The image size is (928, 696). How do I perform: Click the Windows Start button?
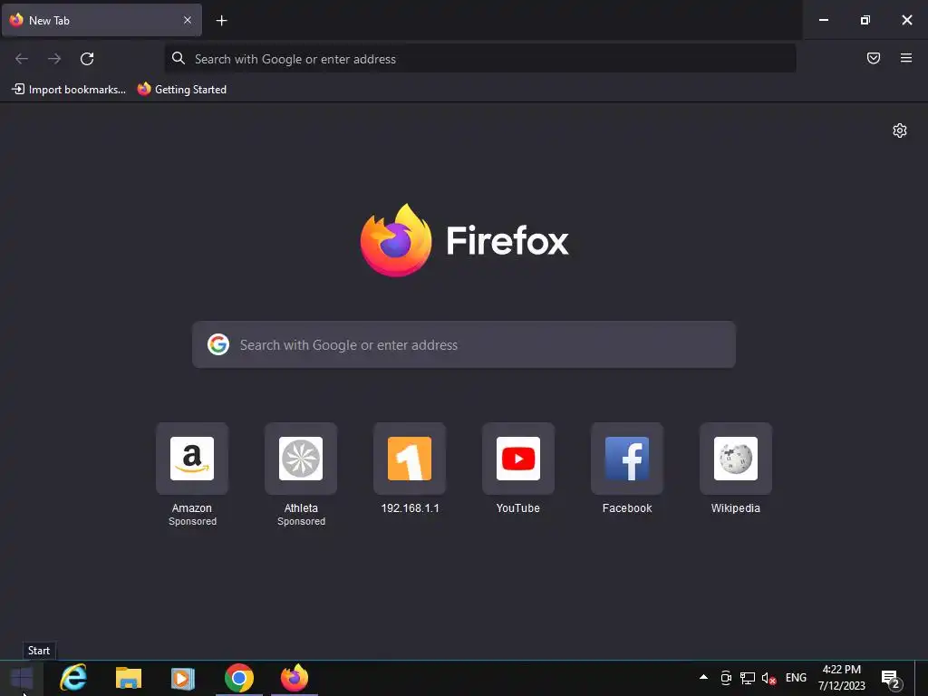[22, 678]
